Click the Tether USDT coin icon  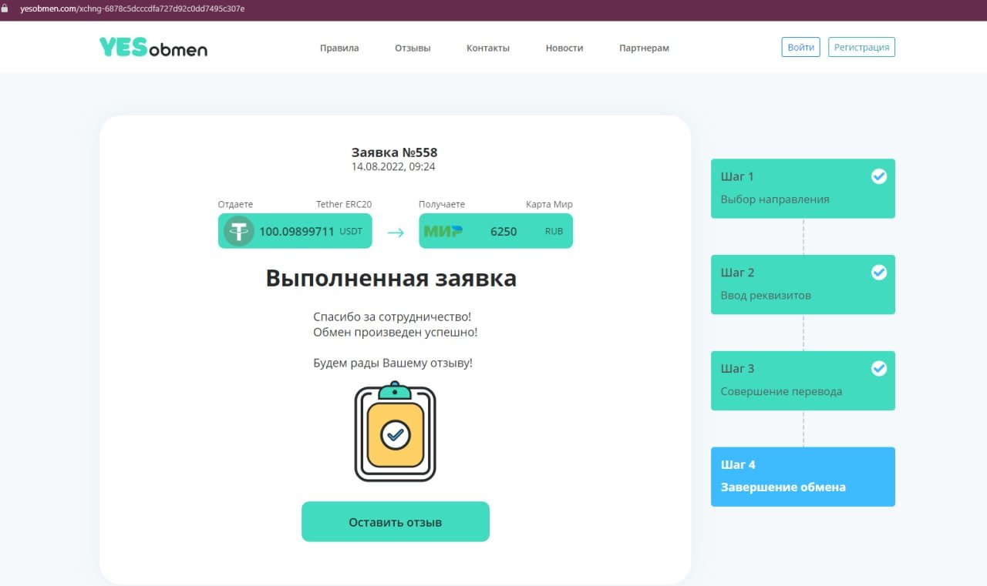(x=239, y=231)
